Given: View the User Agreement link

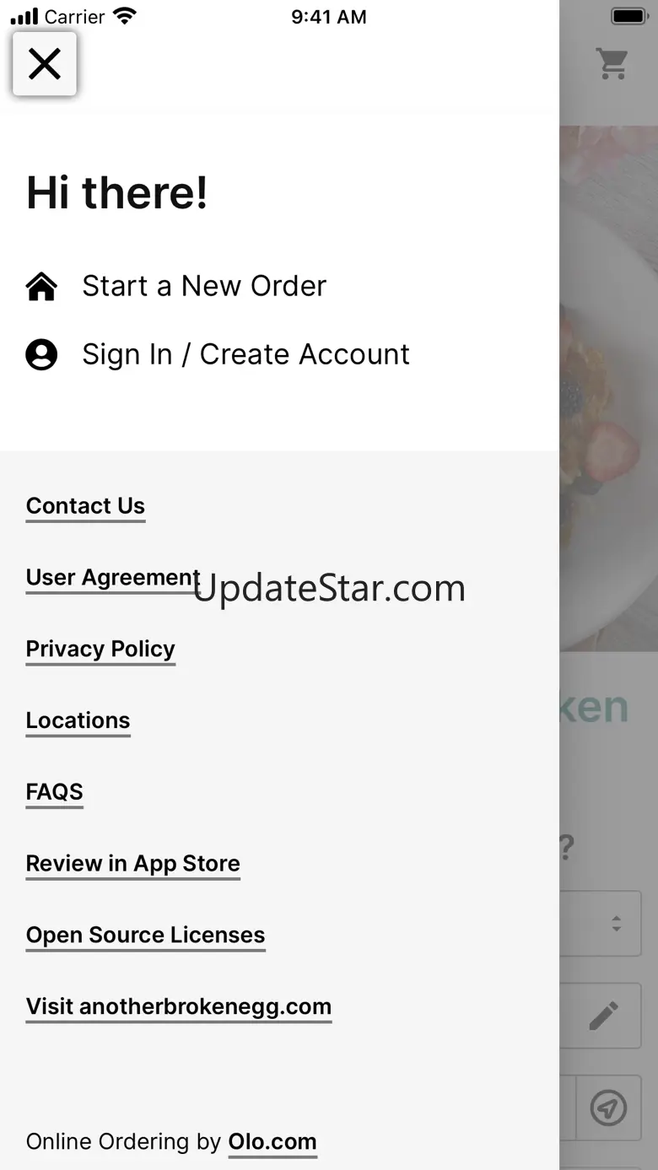Looking at the screenshot, I should click(x=113, y=578).
